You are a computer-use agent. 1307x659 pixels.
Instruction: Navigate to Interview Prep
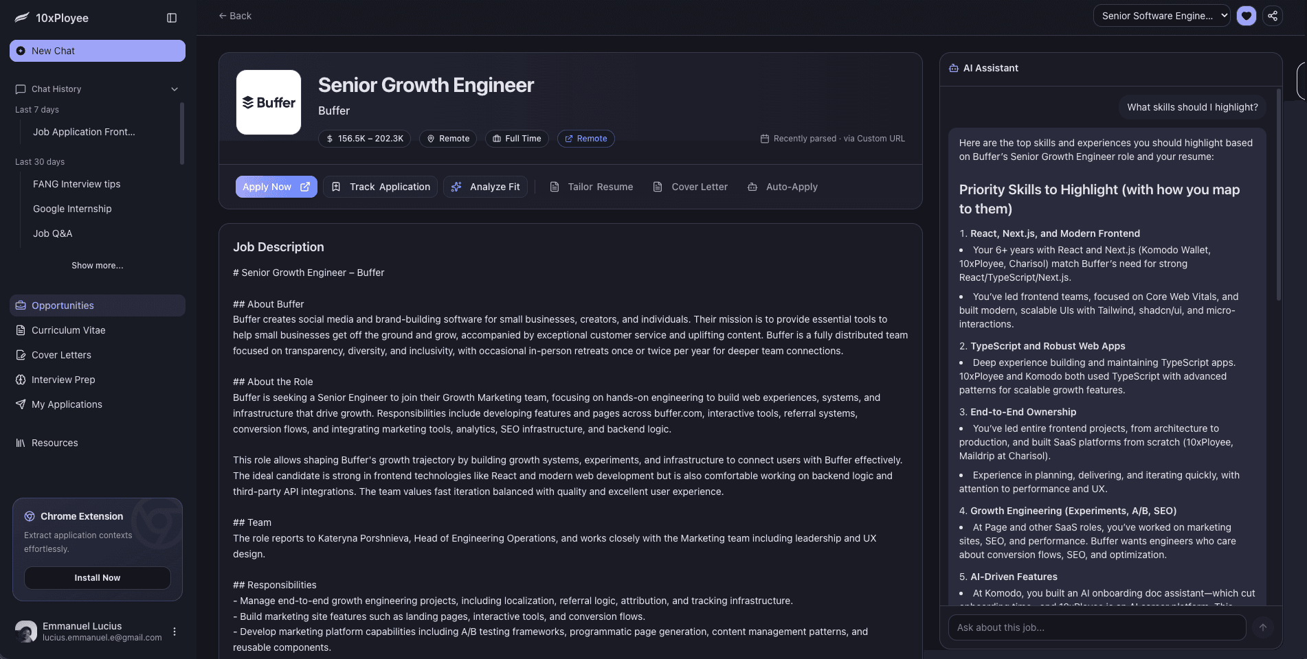click(98, 380)
